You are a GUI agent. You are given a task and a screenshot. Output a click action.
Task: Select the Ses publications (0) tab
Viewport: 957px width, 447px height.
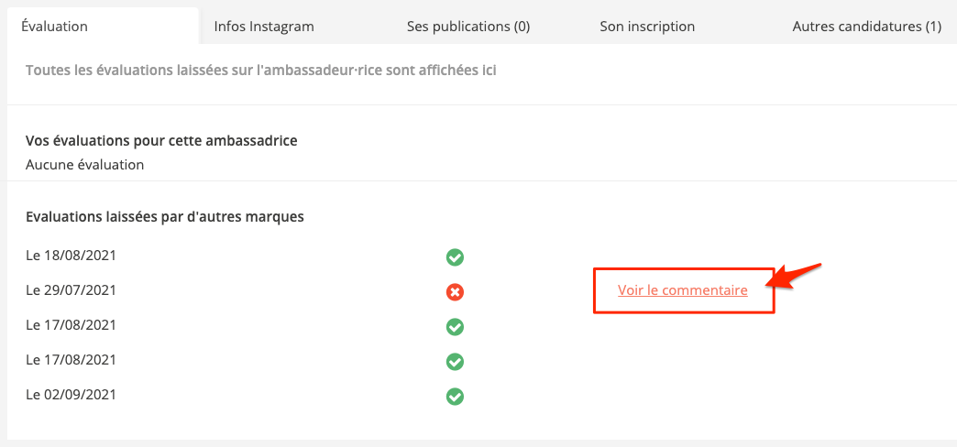(468, 27)
